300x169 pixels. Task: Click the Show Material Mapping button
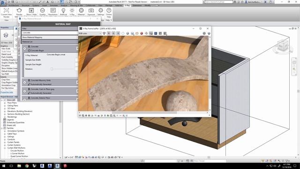click(x=50, y=38)
